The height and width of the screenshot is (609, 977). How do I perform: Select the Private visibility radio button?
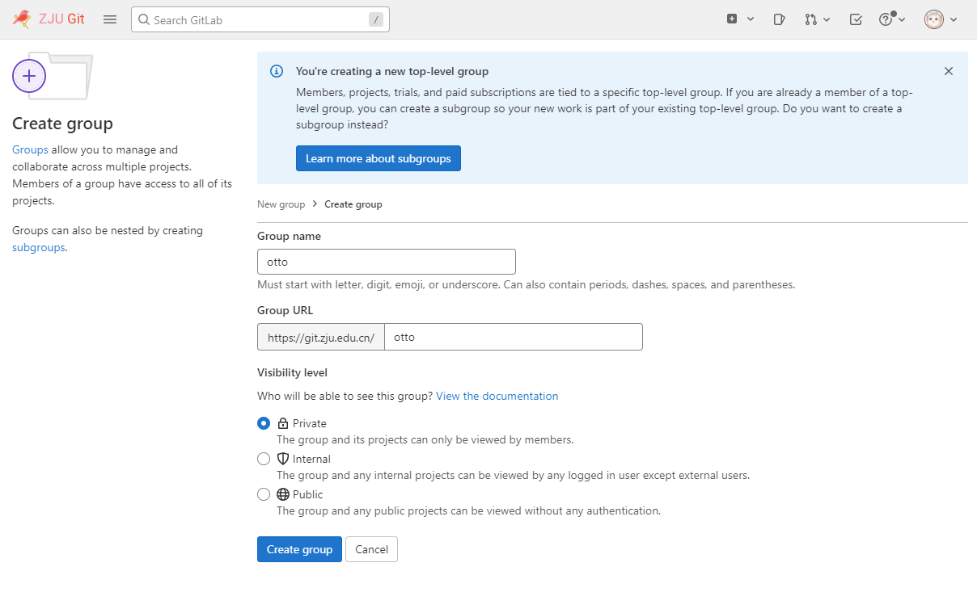[x=264, y=423]
